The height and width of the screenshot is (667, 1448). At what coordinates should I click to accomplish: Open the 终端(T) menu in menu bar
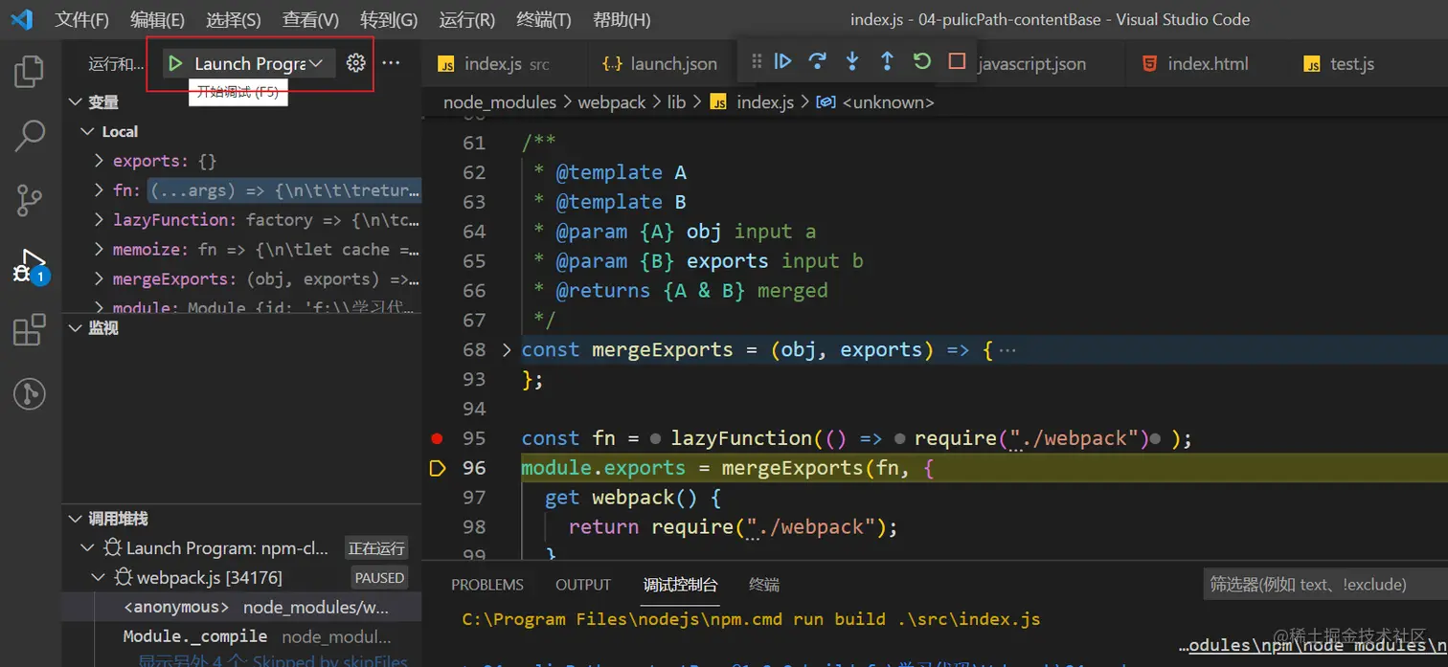(x=543, y=19)
